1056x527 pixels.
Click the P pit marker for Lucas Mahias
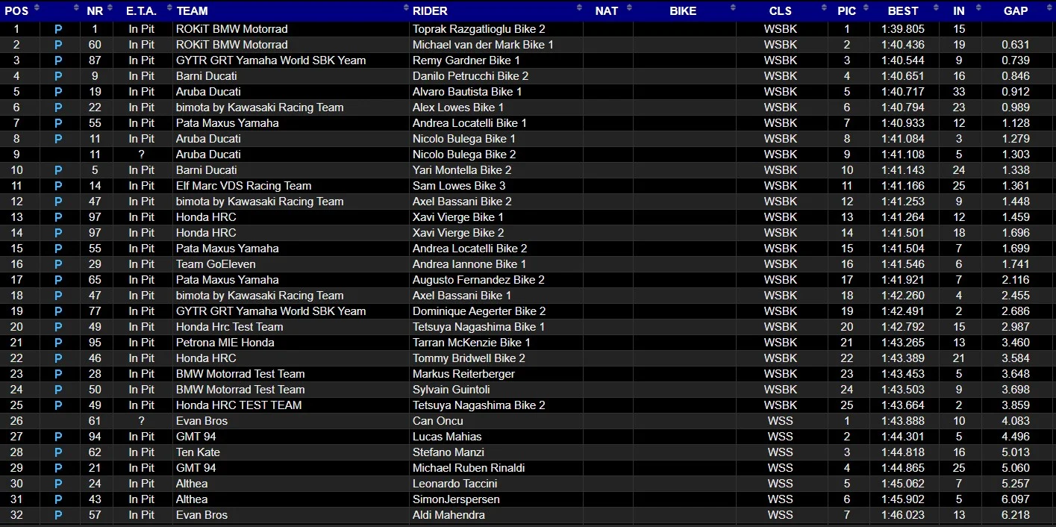coord(59,437)
